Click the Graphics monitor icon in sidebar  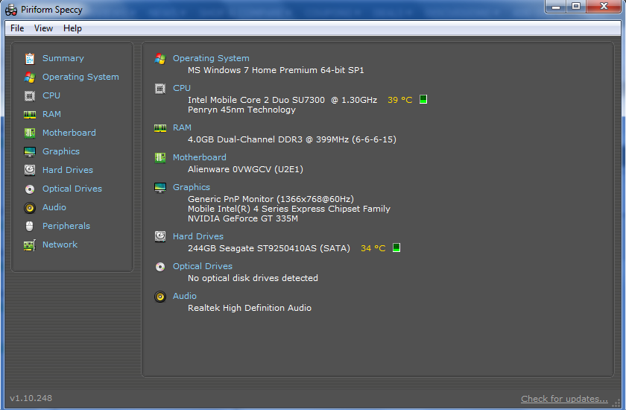click(x=30, y=152)
